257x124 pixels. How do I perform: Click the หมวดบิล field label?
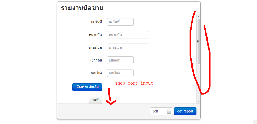[x=95, y=35]
